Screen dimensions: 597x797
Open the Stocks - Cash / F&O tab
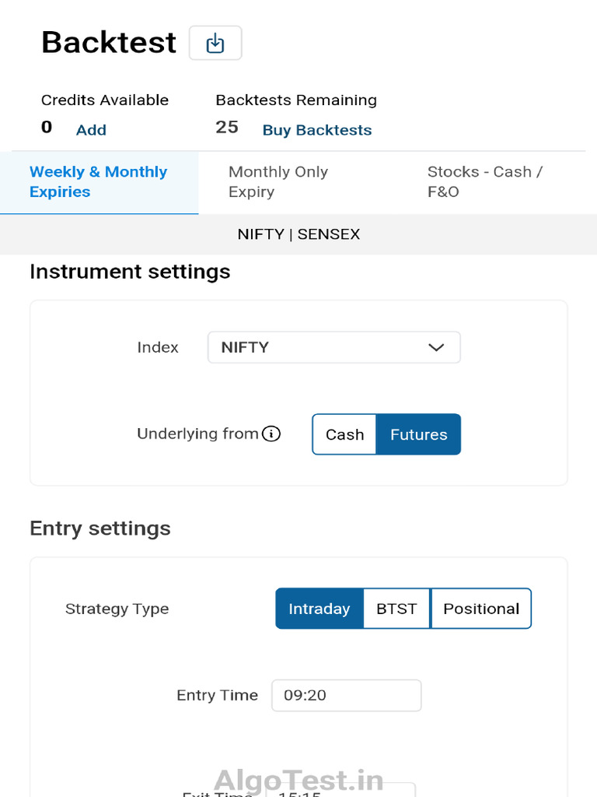pyautogui.click(x=484, y=182)
